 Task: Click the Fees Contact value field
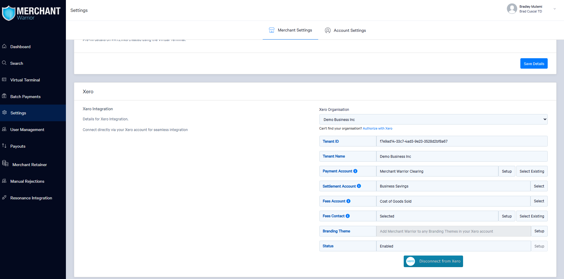pyautogui.click(x=437, y=216)
